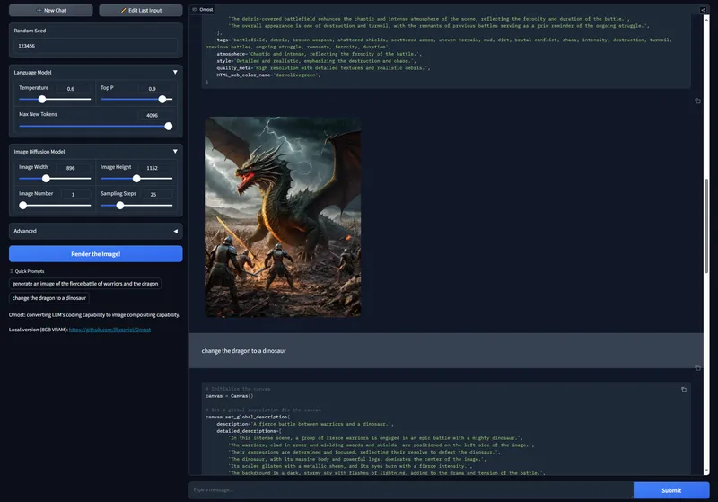Click Render the Image! button
Screen dimensions: 718x502
point(96,254)
